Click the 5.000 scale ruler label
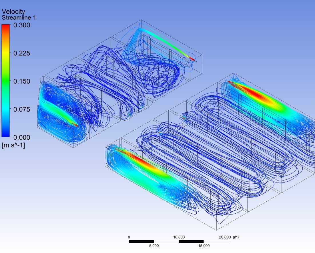The image size is (315, 253). (154, 246)
